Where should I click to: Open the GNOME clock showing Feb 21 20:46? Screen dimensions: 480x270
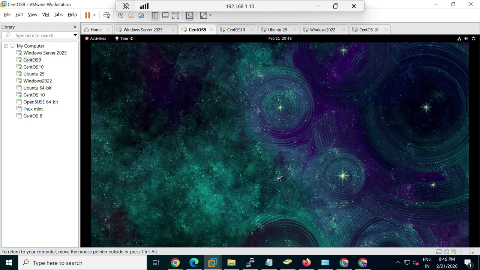(x=280, y=38)
